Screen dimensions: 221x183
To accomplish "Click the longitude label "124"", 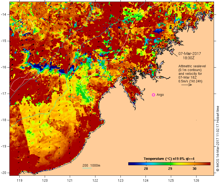I will pos(146,180).
